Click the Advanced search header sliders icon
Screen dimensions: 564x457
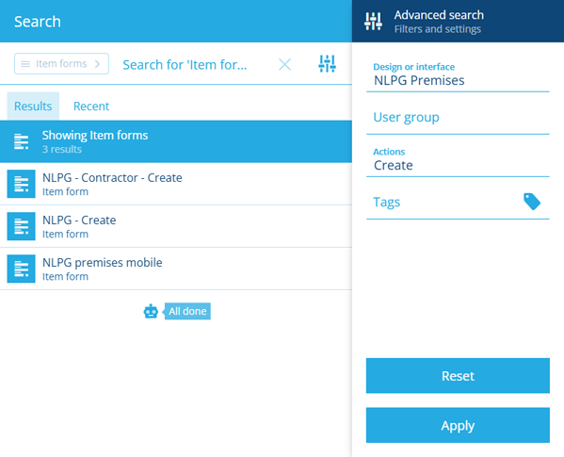(373, 22)
